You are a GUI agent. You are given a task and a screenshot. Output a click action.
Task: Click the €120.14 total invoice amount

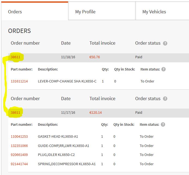[96, 112]
